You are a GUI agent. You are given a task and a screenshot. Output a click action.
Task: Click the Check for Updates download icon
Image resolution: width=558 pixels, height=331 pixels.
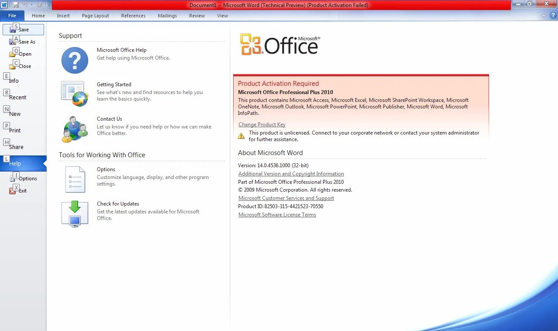coord(75,213)
